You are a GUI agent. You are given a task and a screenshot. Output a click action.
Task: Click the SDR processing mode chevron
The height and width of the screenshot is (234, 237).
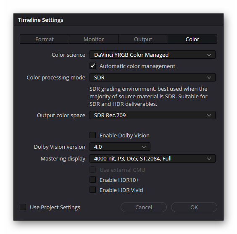click(209, 78)
